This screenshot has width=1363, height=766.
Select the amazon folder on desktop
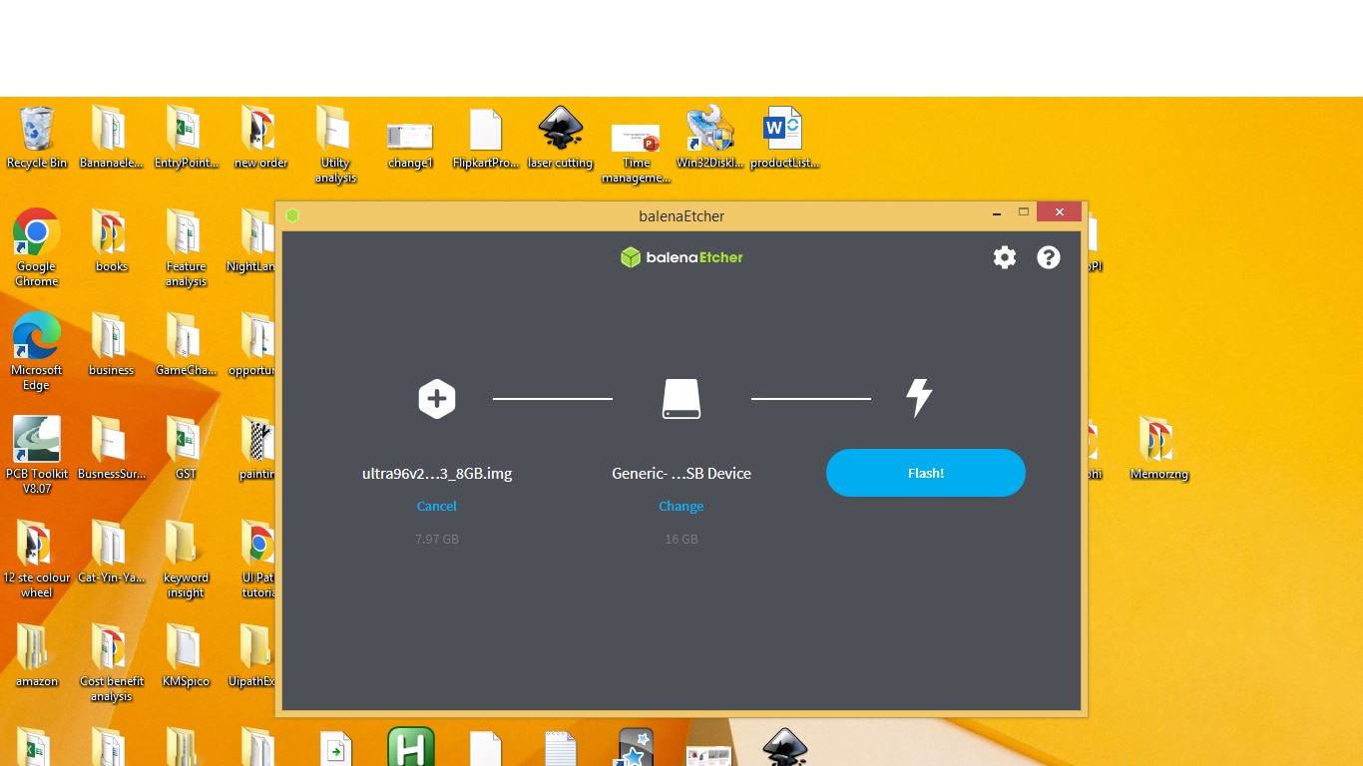(x=37, y=655)
